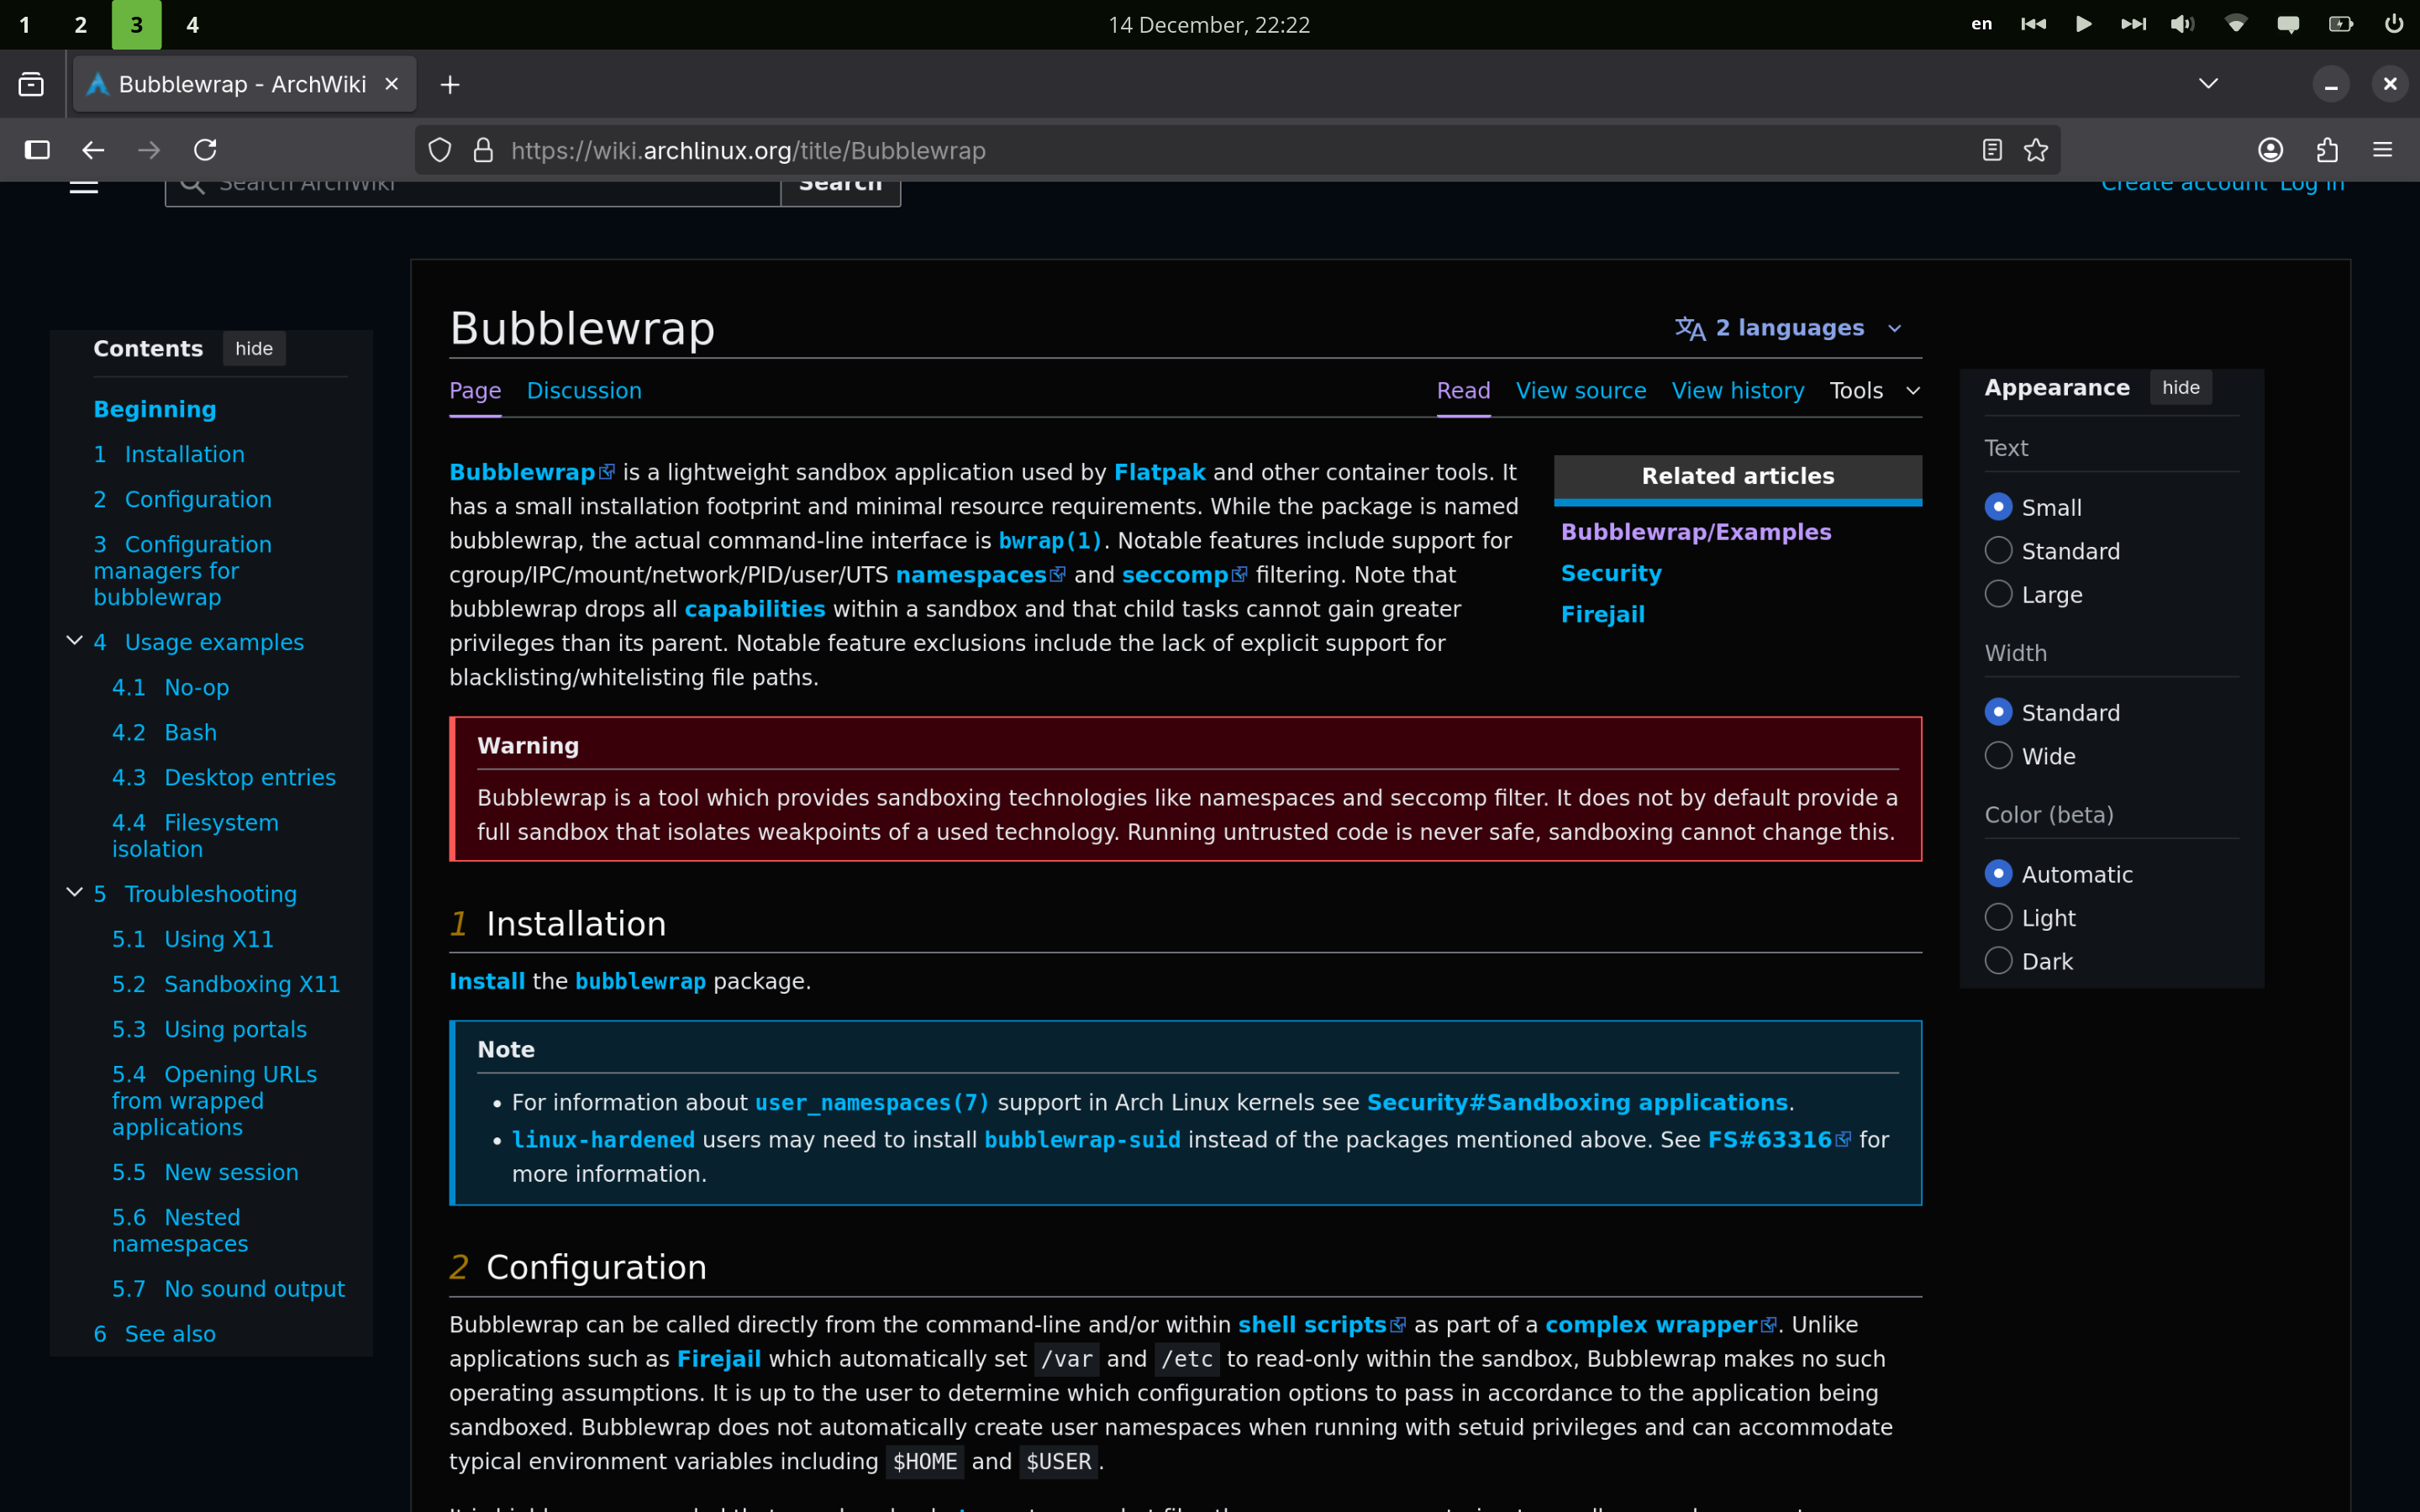Open the Tools dropdown menu
The width and height of the screenshot is (2420, 1512).
click(x=1874, y=391)
